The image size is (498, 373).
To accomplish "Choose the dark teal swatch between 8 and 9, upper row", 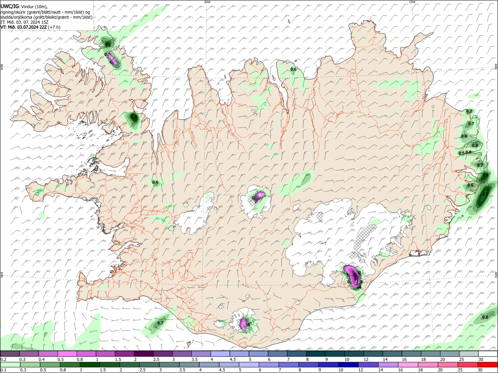I will click(x=316, y=354).
